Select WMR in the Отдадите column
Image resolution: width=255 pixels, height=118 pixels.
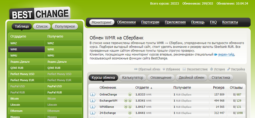click(x=27, y=49)
